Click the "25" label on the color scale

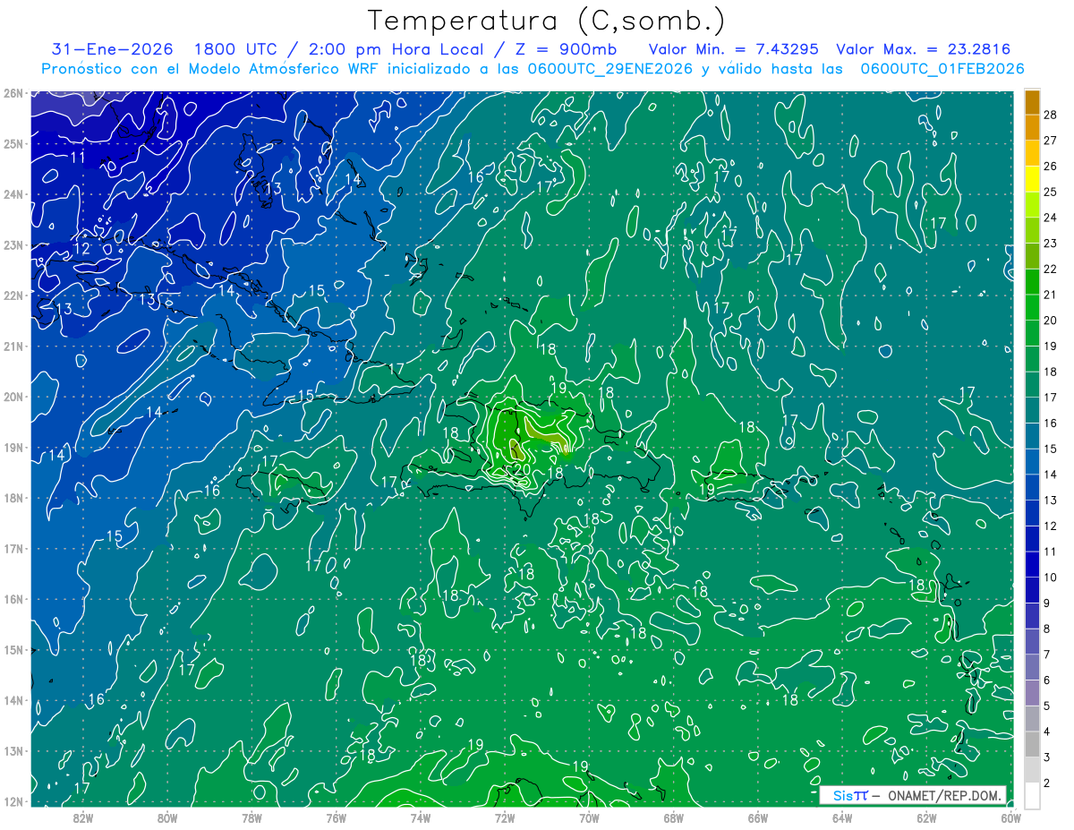click(x=1051, y=192)
